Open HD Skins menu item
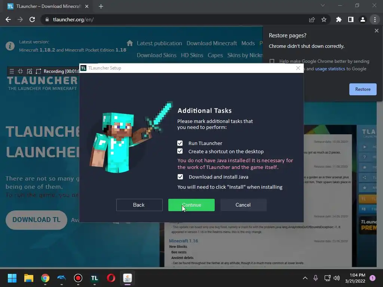The image size is (383, 287). (x=192, y=55)
